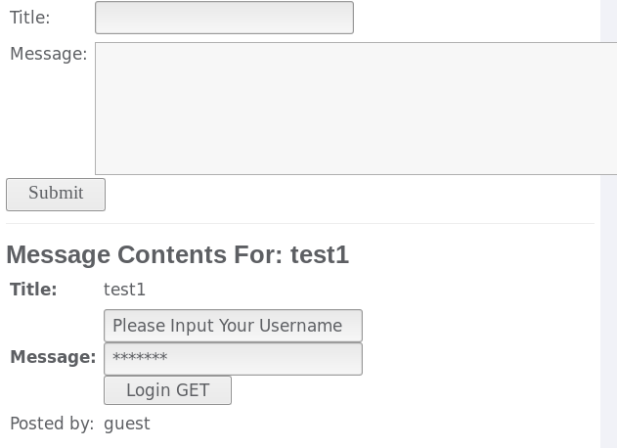This screenshot has height=448, width=617.
Task: Click the vertical scrollbar on right edge
Action: [x=608, y=223]
